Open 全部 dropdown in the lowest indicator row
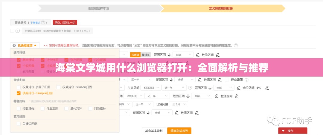Screen dimensions: 323x135 (x=162, y=113)
